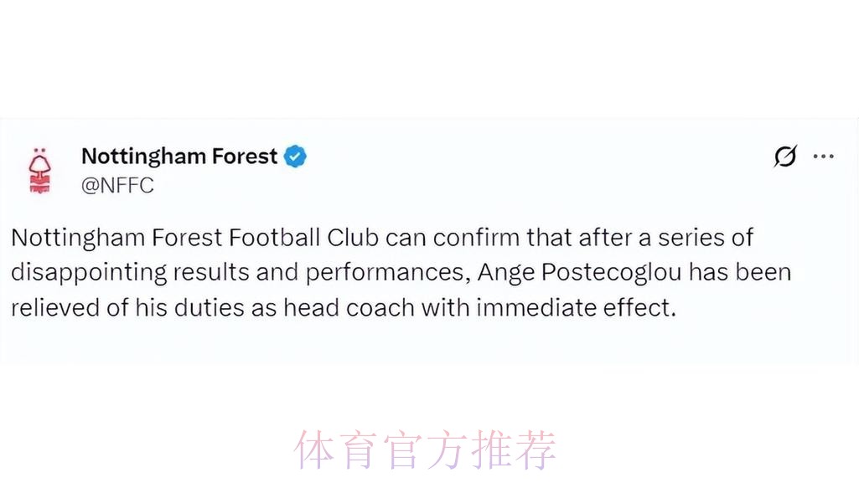Click the tweet's first text line
Image resolution: width=859 pixels, height=483 pixels.
pos(381,238)
